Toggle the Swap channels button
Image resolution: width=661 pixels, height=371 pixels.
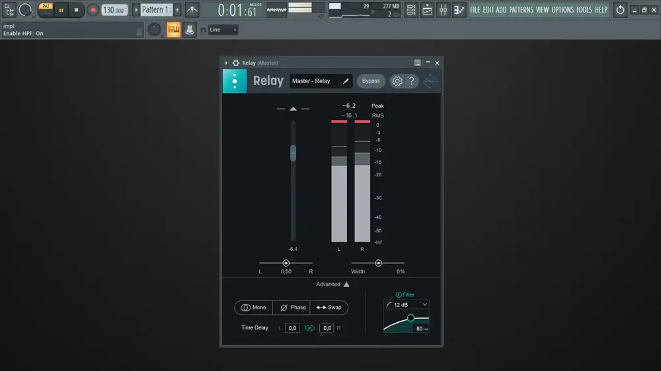click(x=329, y=308)
